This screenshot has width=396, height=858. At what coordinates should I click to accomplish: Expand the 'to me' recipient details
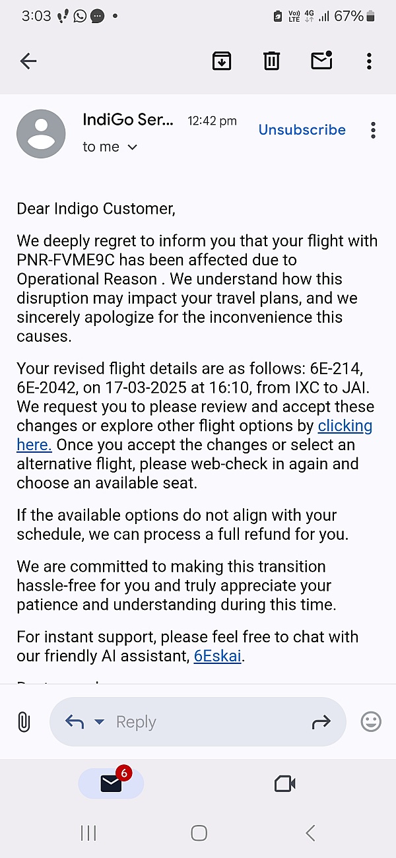[132, 147]
